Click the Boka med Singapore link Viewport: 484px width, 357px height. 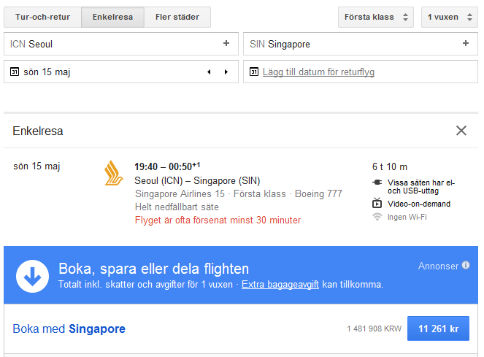(x=69, y=329)
